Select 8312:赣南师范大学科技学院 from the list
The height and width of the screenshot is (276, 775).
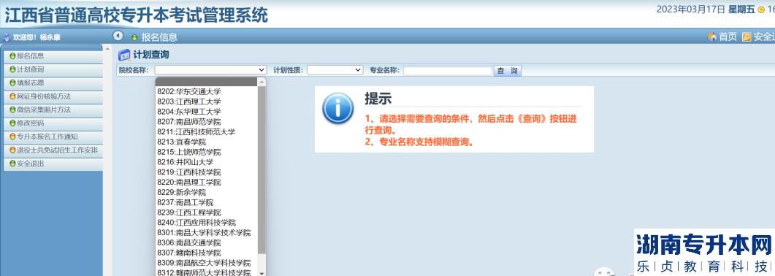pyautogui.click(x=206, y=272)
